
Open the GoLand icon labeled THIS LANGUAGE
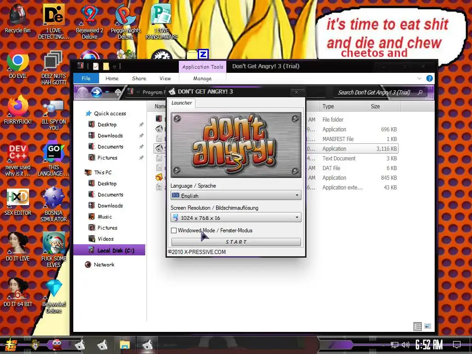click(x=53, y=158)
